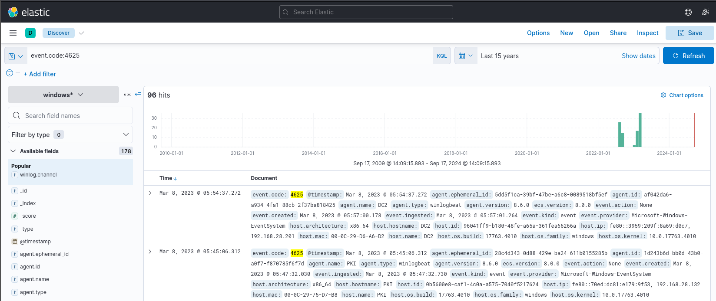716x301 pixels.
Task: Open the Options menu
Action: [538, 33]
